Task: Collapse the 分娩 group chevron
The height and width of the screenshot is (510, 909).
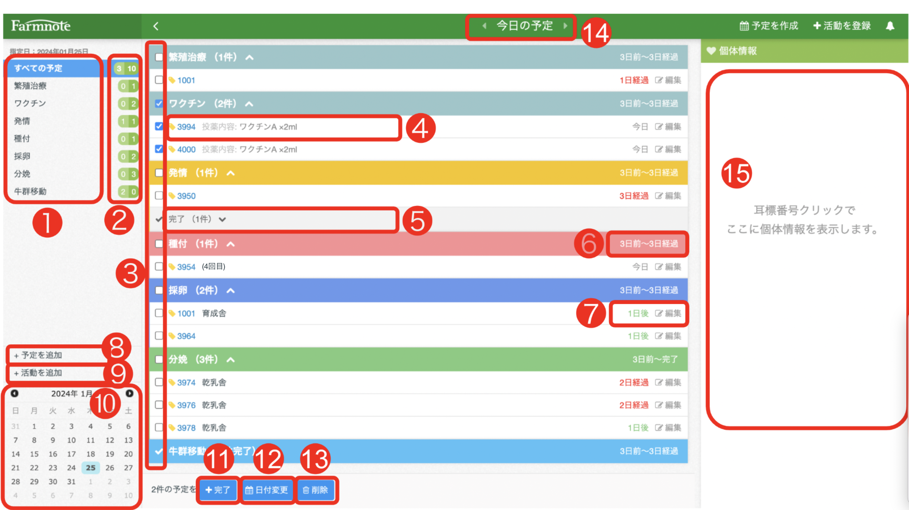Action: 230,360
